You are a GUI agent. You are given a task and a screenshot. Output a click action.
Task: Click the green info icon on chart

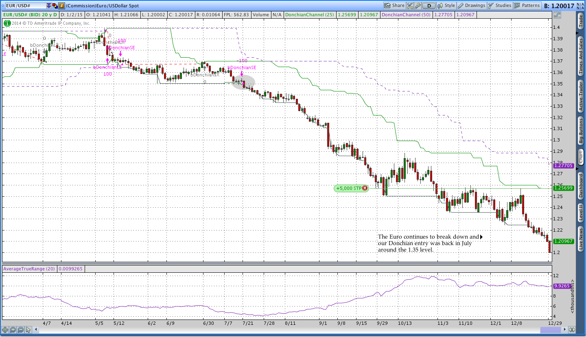pyautogui.click(x=7, y=23)
